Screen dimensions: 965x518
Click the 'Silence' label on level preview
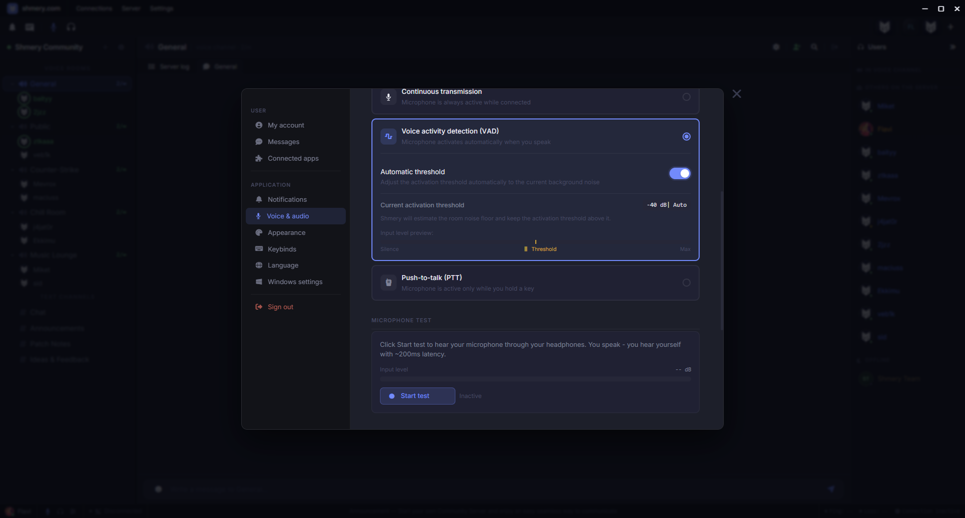[390, 249]
